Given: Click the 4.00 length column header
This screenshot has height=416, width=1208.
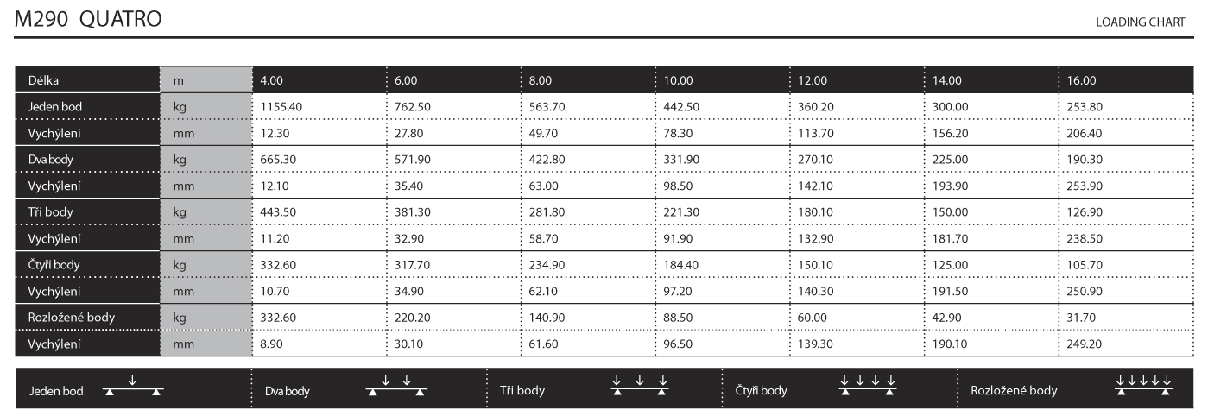Looking at the screenshot, I should coord(273,79).
